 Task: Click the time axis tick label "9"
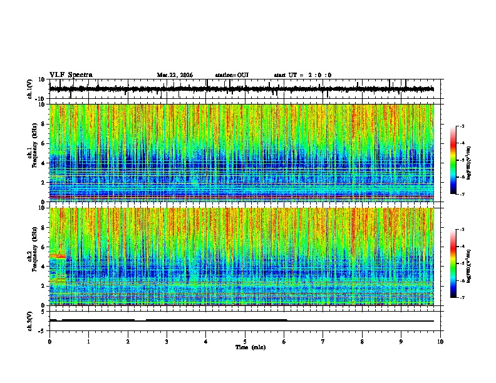[401, 342]
